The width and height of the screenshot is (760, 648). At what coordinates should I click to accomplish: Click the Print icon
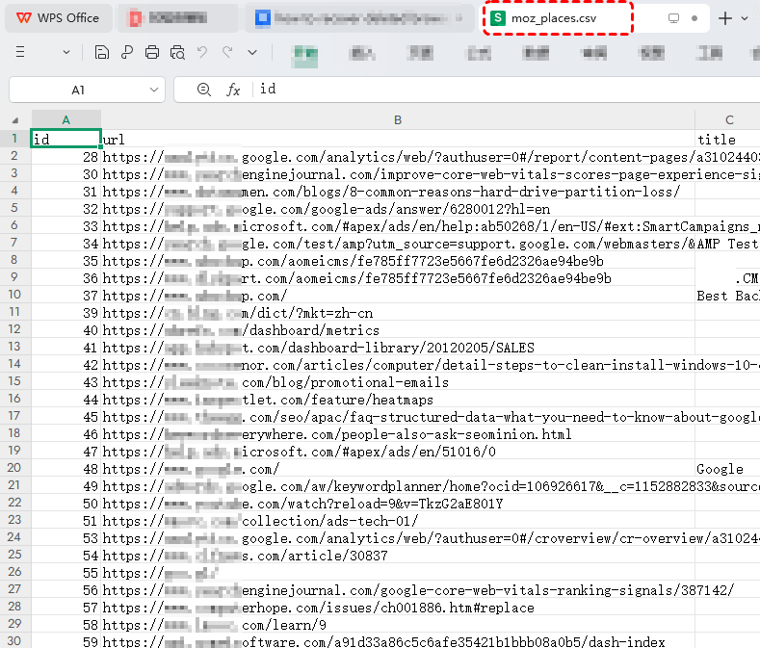[152, 52]
